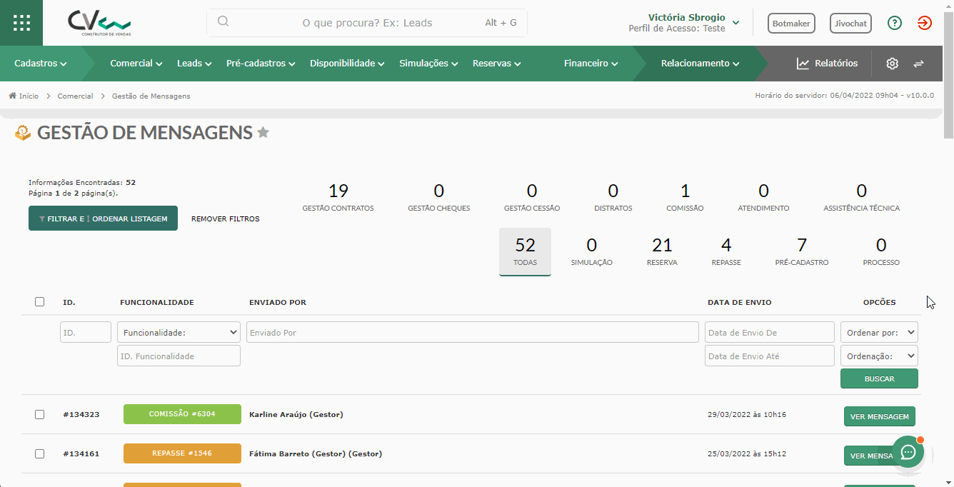Select the Pré-cadastro counter tab
Viewport: 954px width, 487px height.
pyautogui.click(x=802, y=251)
